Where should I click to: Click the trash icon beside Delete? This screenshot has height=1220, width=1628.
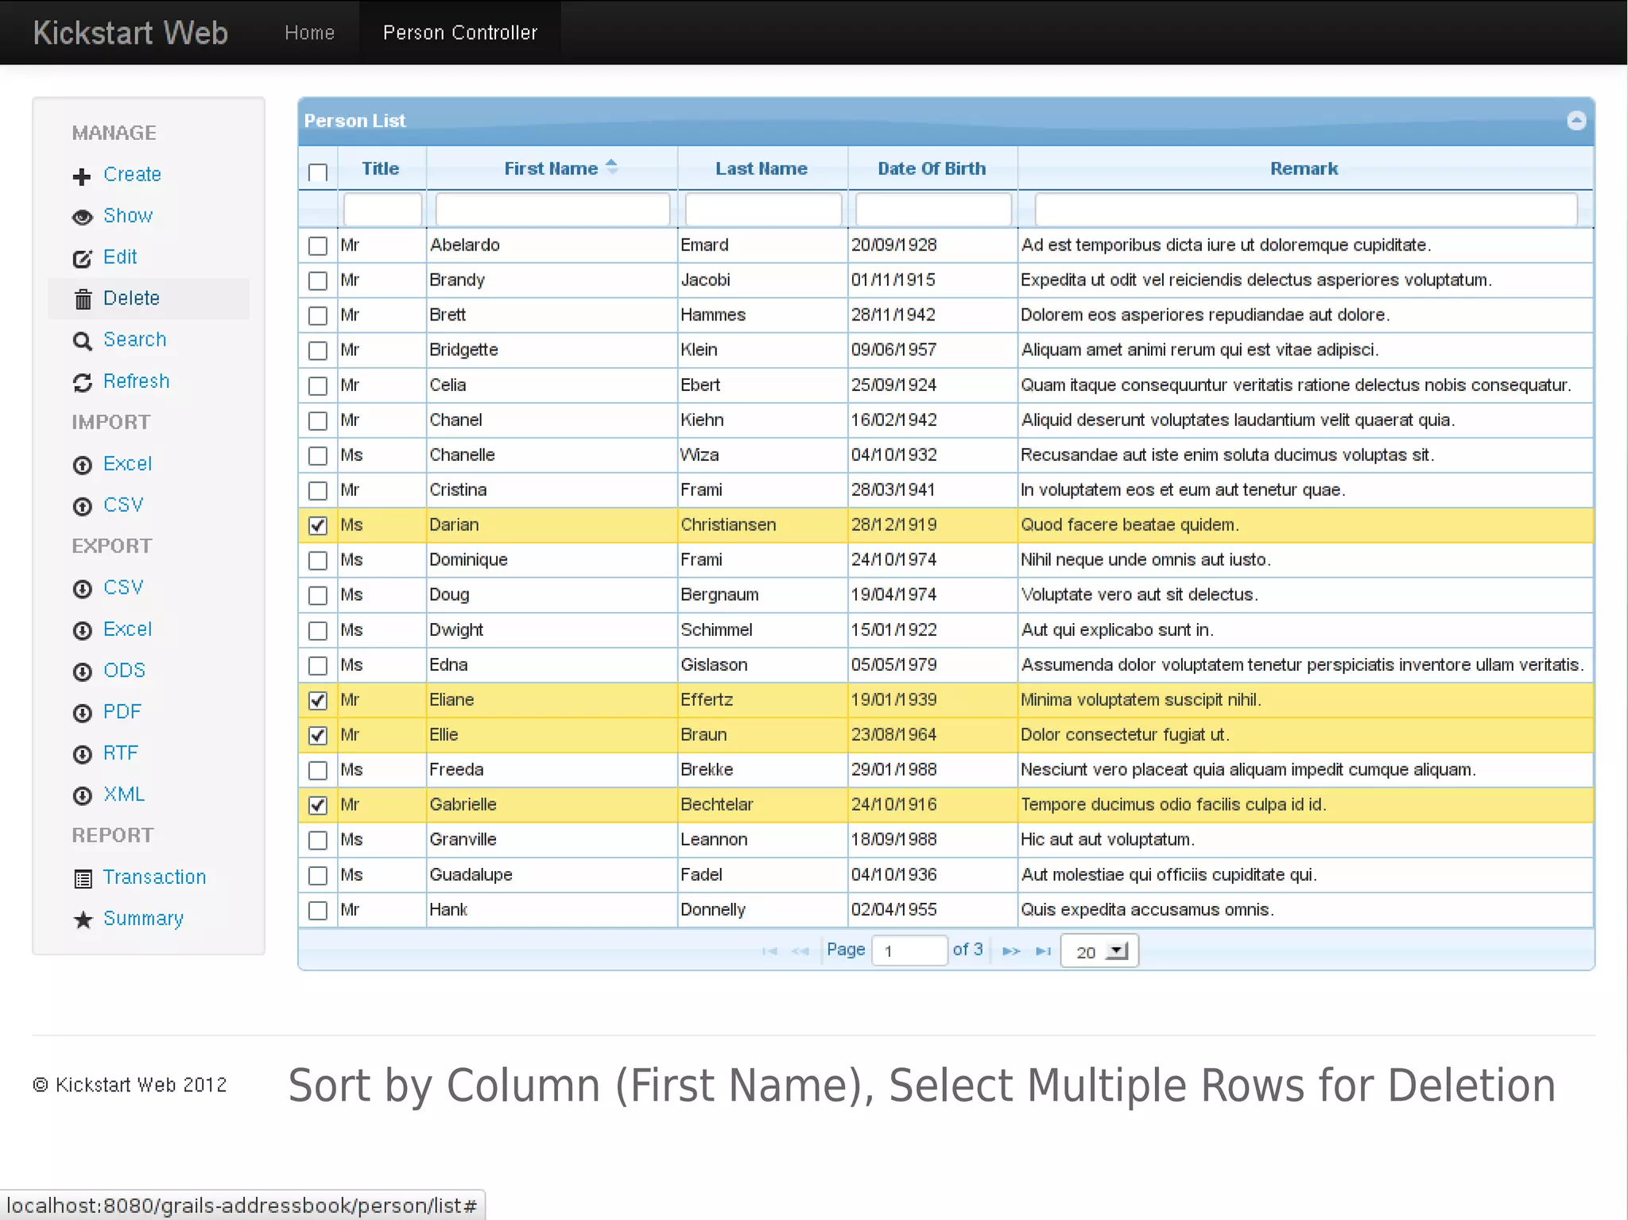point(83,300)
